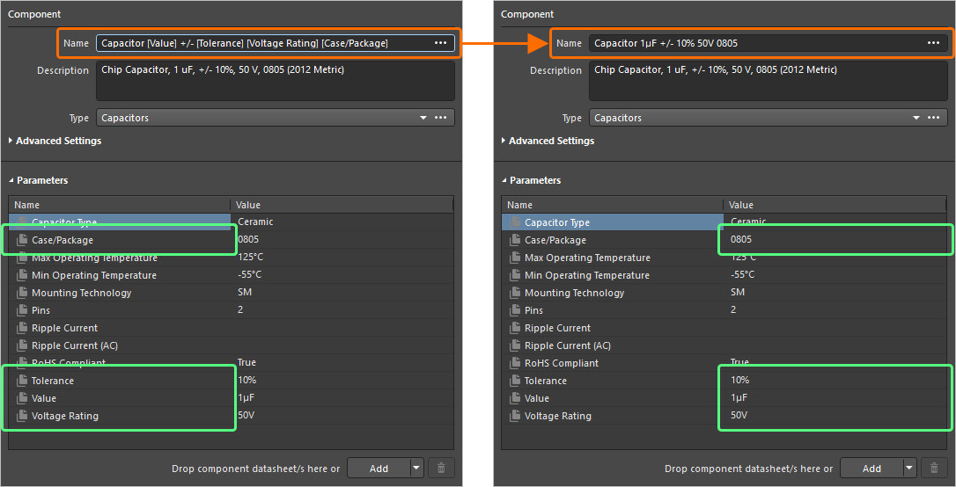Click the left Name field with bracketed template

click(x=275, y=43)
